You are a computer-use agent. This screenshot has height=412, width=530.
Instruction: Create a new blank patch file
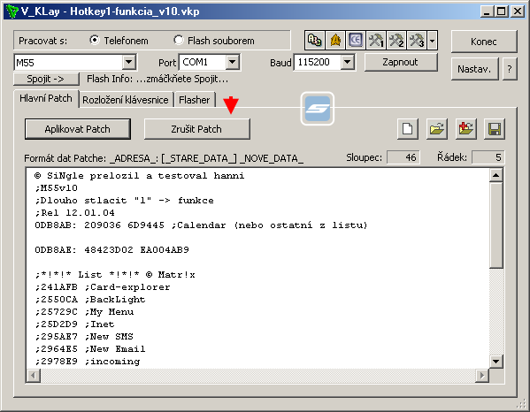click(x=408, y=129)
